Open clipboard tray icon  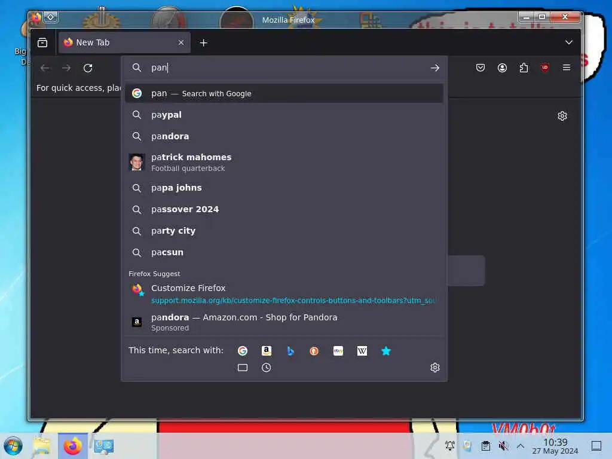(485, 446)
